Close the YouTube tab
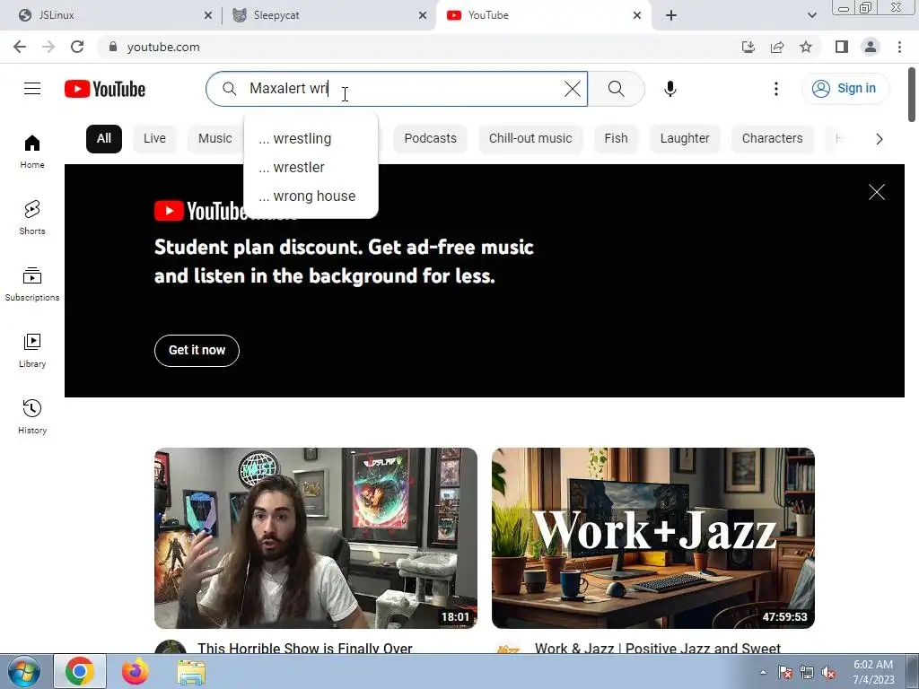 (637, 16)
